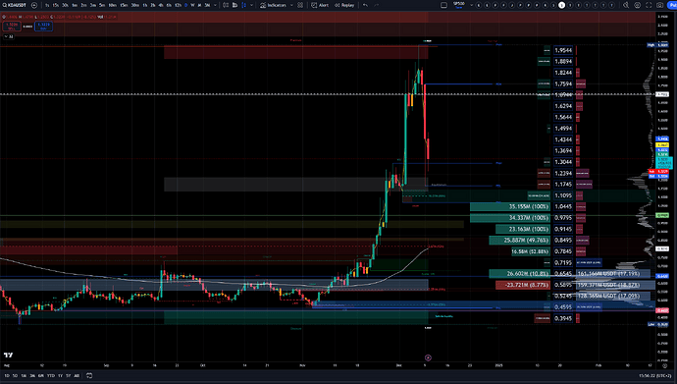Undo the last chart action
677x384 pixels.
(365, 5)
